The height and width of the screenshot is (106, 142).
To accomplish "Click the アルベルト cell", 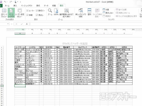I will (x=20, y=71).
